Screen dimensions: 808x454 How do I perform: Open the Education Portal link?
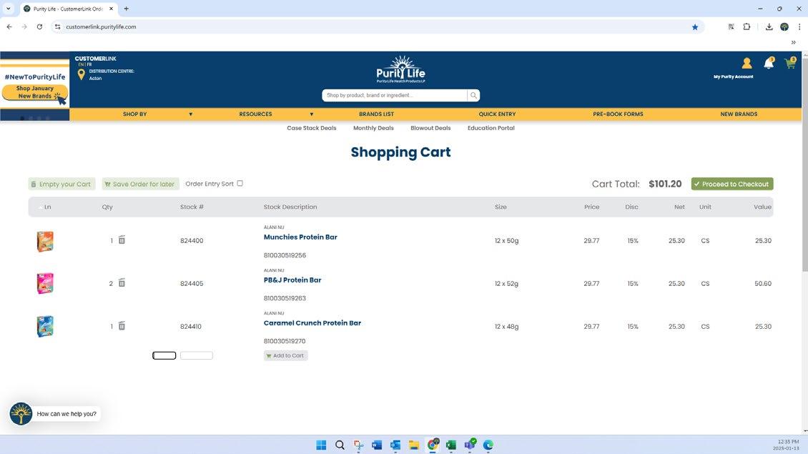(491, 128)
